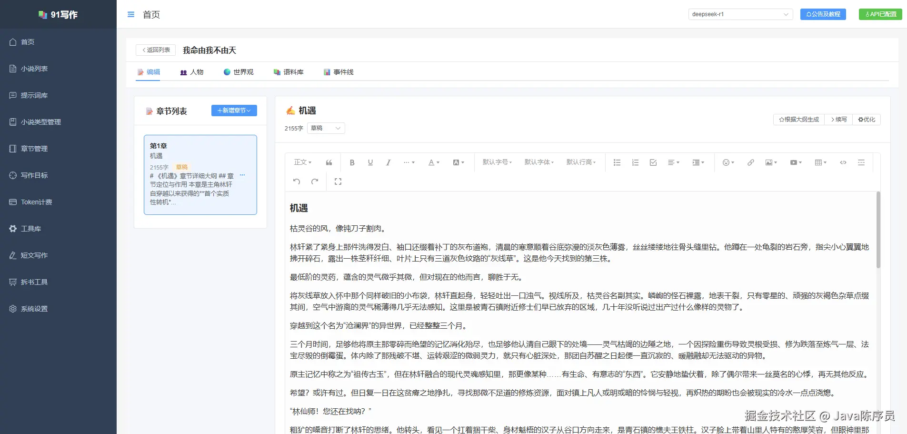Screen dimensions: 907x434
Task: Open the insert image dropdown
Action: click(x=771, y=162)
